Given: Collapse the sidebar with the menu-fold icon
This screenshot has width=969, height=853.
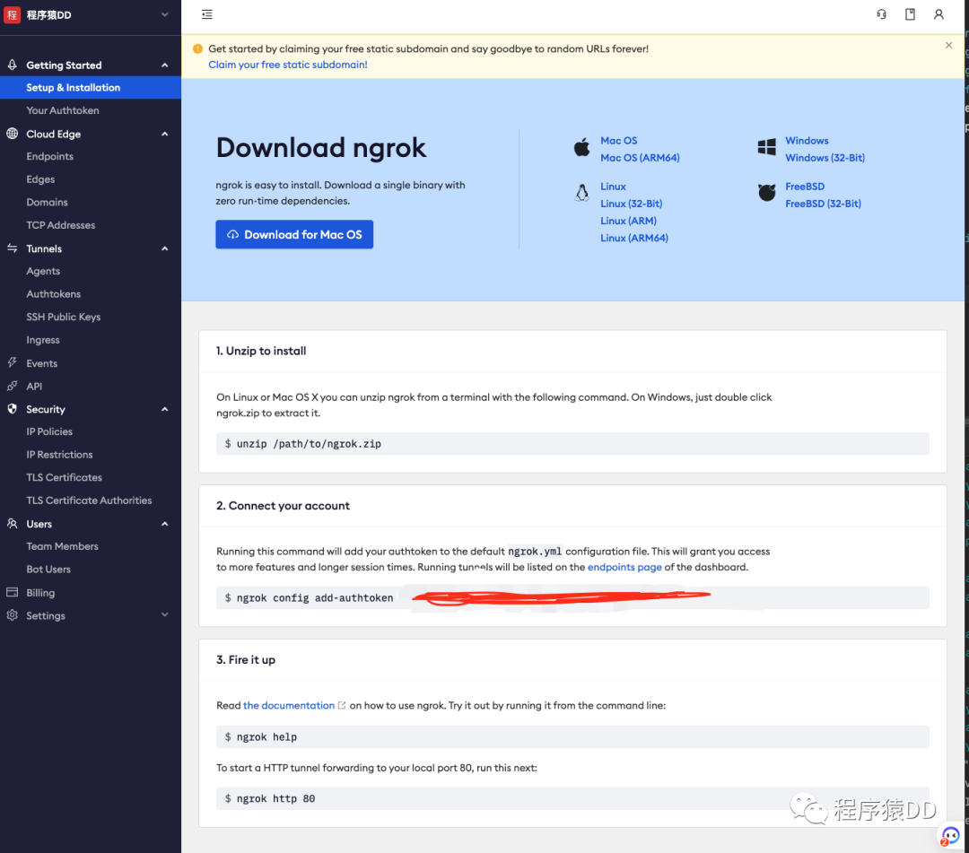Looking at the screenshot, I should click(x=207, y=14).
